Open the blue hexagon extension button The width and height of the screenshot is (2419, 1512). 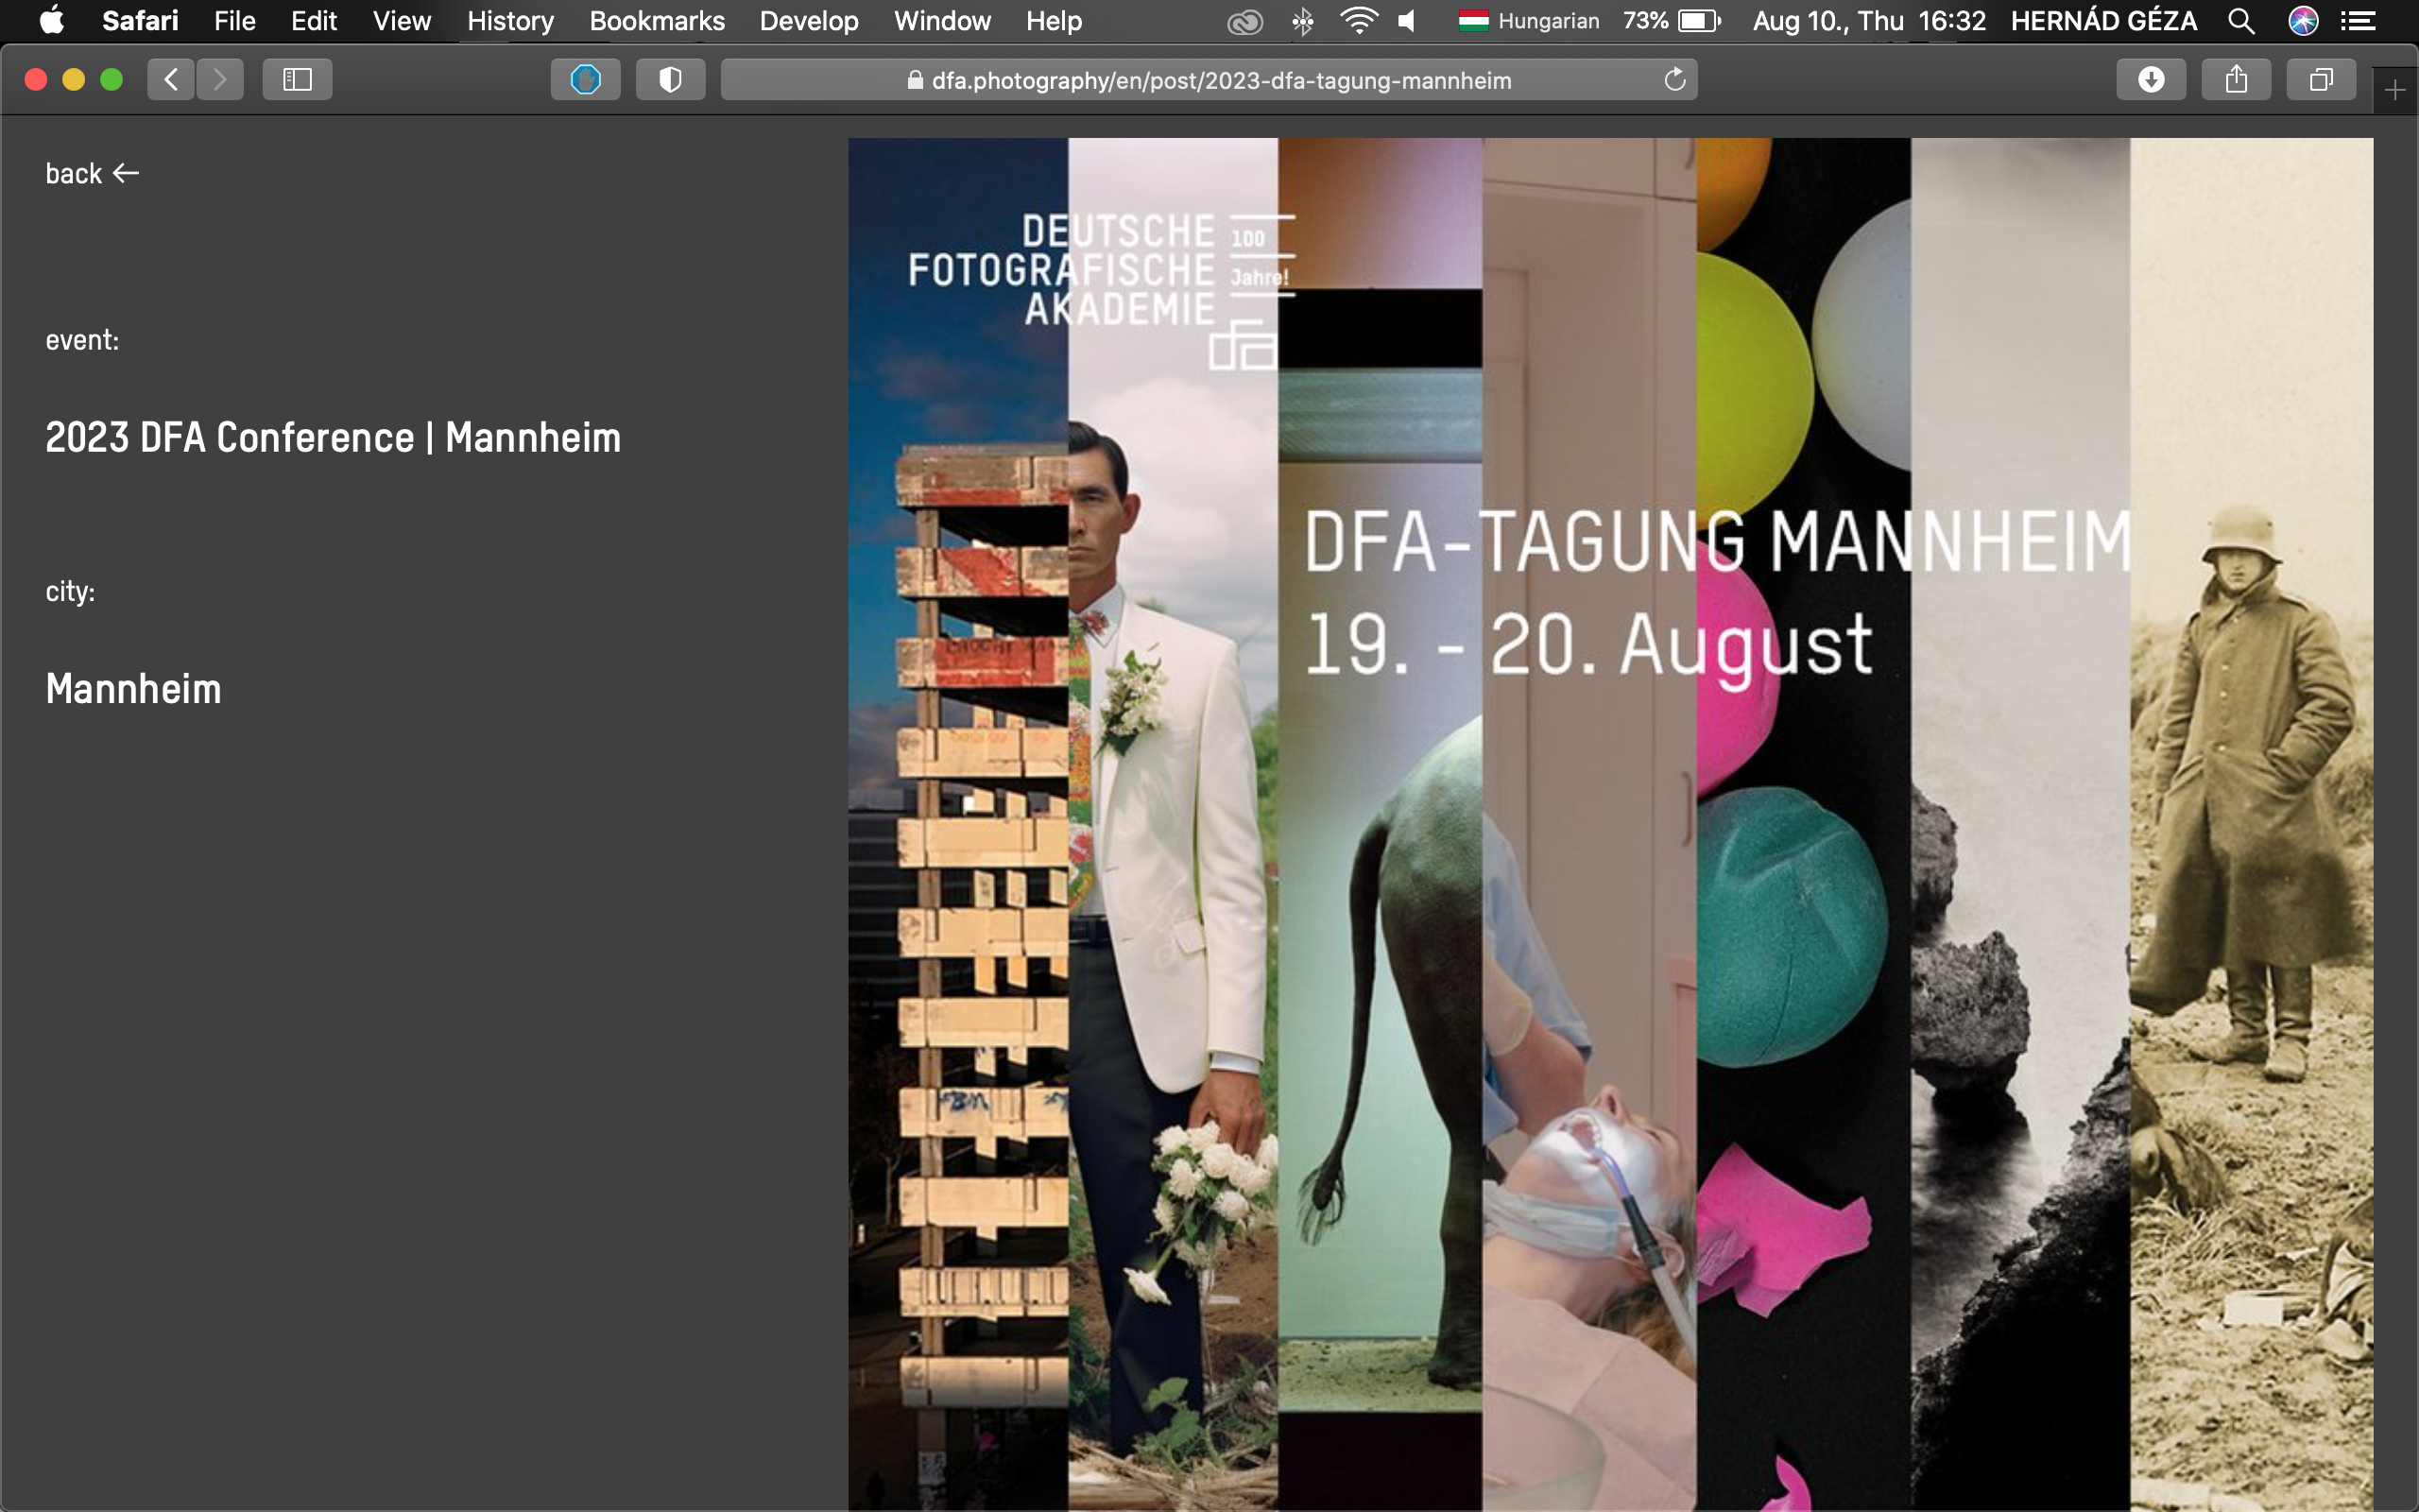(586, 79)
